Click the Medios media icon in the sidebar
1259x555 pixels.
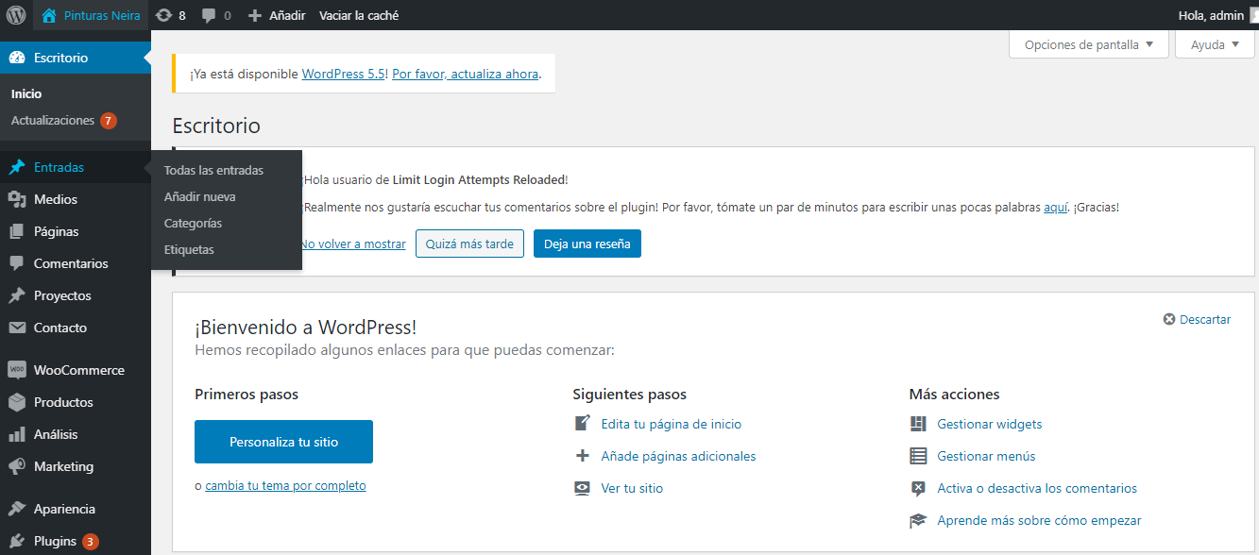point(17,199)
